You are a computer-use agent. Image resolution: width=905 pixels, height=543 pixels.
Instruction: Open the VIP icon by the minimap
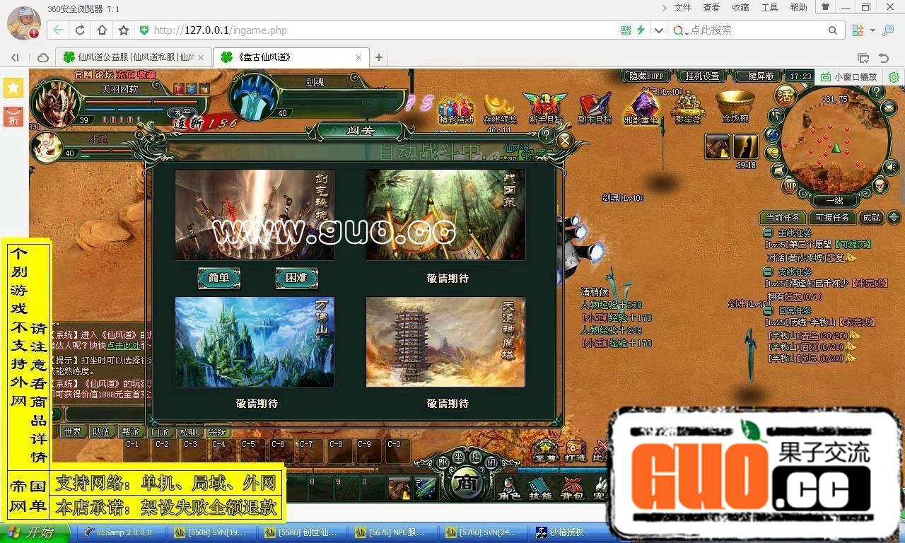coord(790,187)
